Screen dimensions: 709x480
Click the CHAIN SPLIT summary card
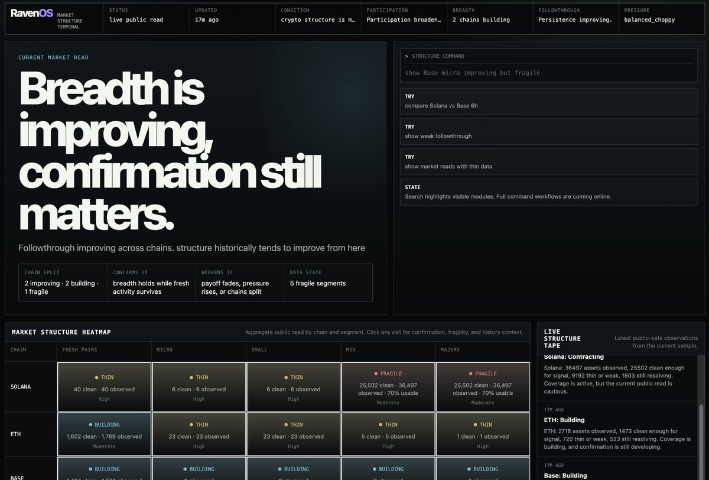tap(63, 283)
